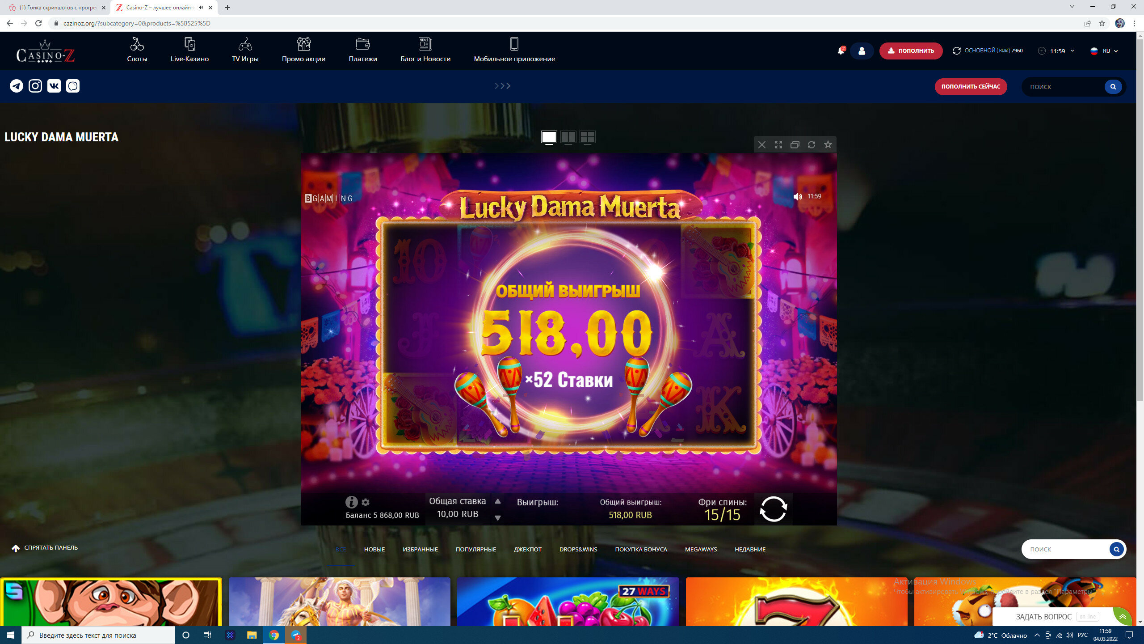The width and height of the screenshot is (1144, 644).
Task: Reload the game with refresh icon
Action: click(x=811, y=144)
